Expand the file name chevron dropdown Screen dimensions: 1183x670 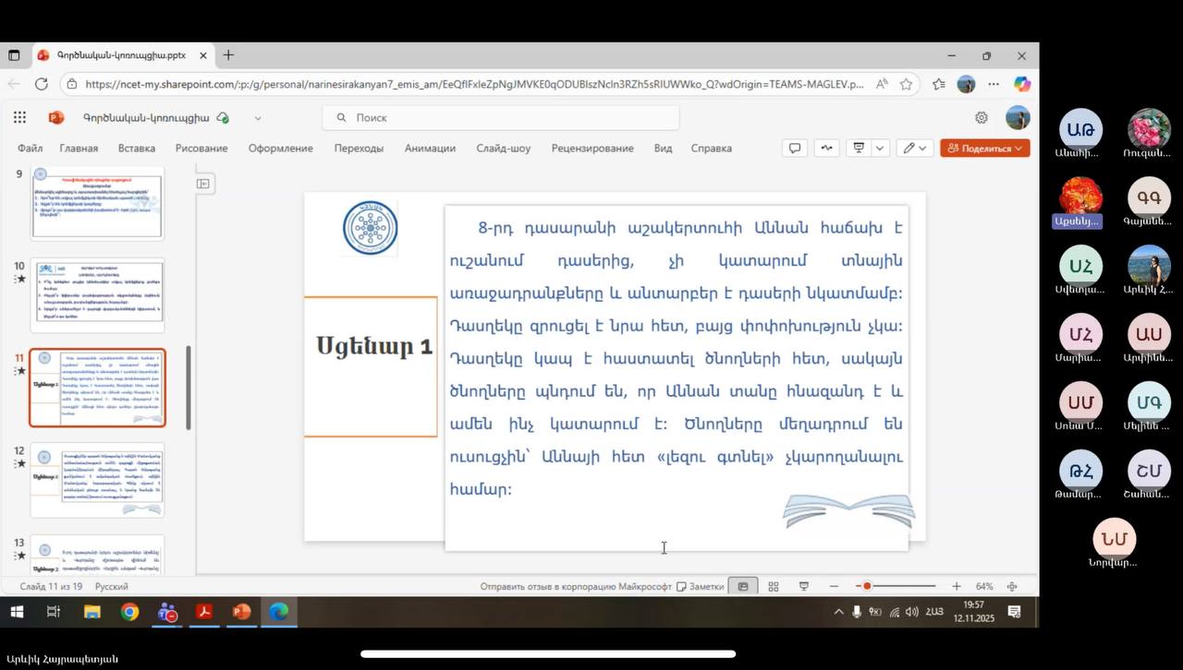[x=258, y=118]
